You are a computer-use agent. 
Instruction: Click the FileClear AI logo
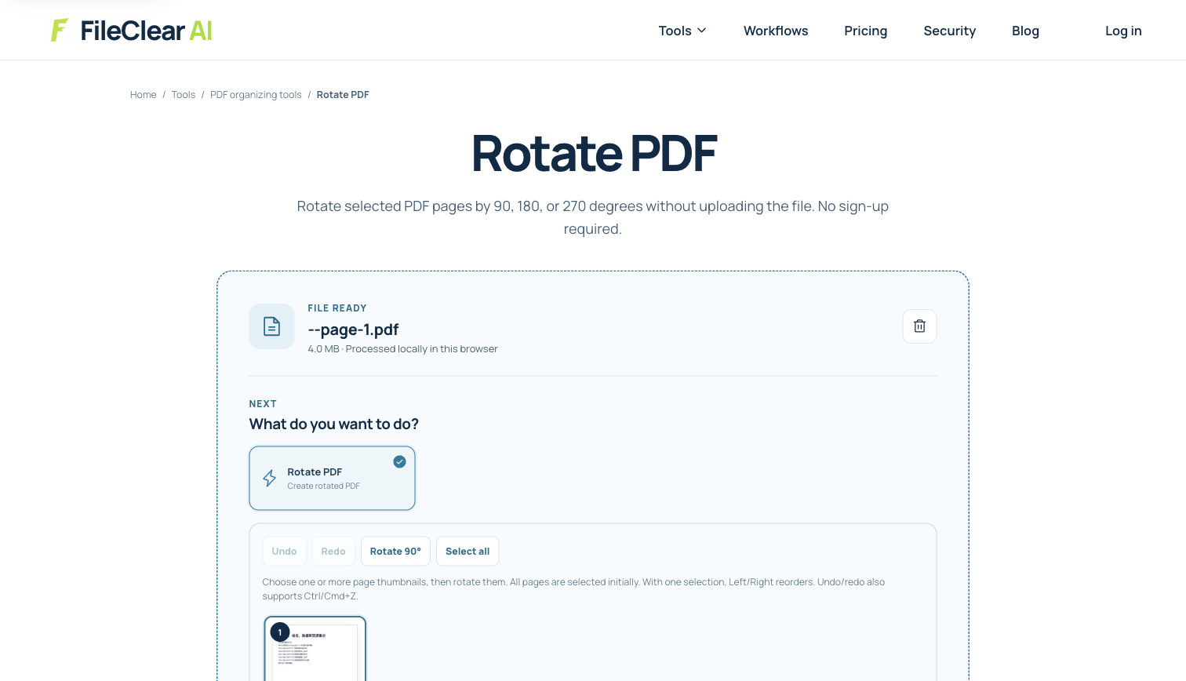click(x=132, y=31)
